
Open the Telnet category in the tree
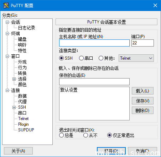pos(24,119)
